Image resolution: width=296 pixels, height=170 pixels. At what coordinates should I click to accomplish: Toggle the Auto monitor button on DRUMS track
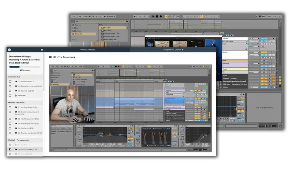pyautogui.click(x=254, y=44)
